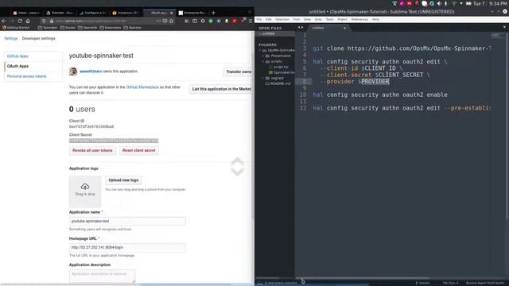This screenshot has height=286, width=509.
Task: Click List this application in the Marketplace
Action: [221, 89]
